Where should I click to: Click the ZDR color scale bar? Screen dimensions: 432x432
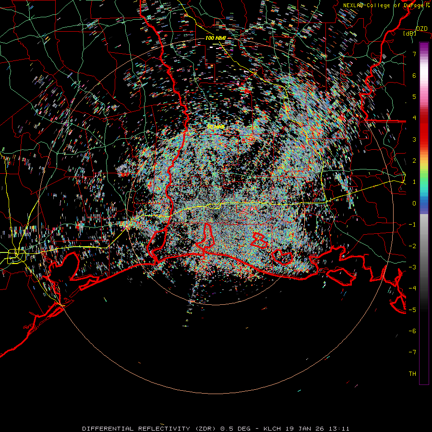coord(424,213)
